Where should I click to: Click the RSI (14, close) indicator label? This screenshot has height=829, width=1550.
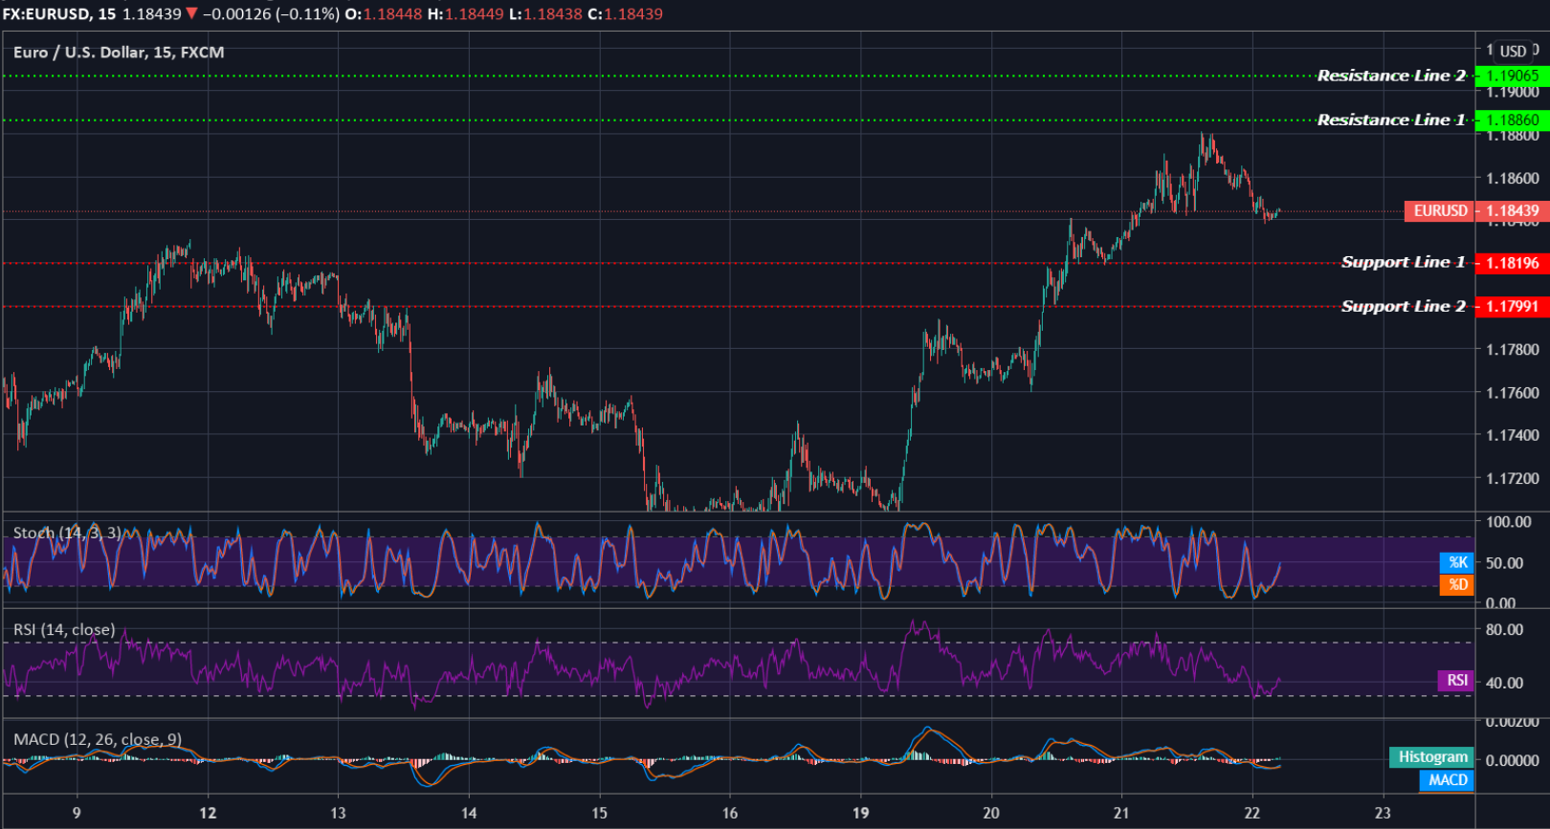coord(64,629)
